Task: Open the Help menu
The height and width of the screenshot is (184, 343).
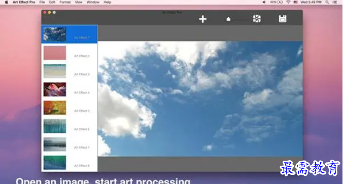Action: coord(107,2)
